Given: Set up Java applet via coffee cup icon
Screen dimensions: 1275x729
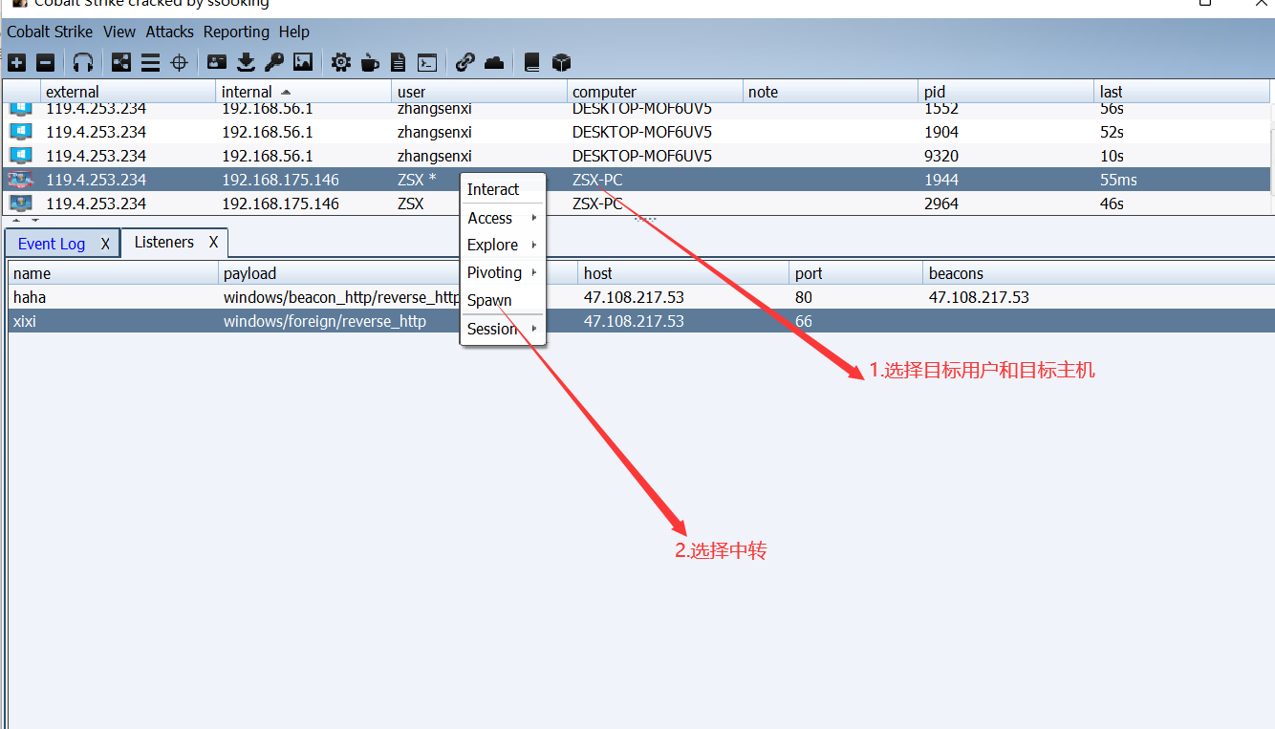Looking at the screenshot, I should pos(370,63).
